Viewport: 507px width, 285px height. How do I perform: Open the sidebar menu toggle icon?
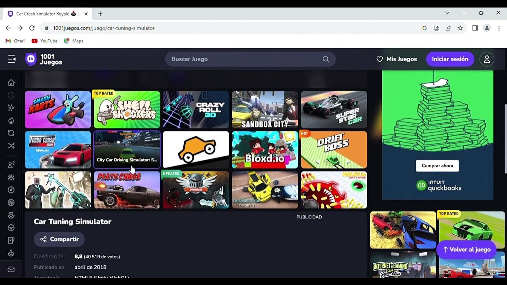tap(12, 59)
